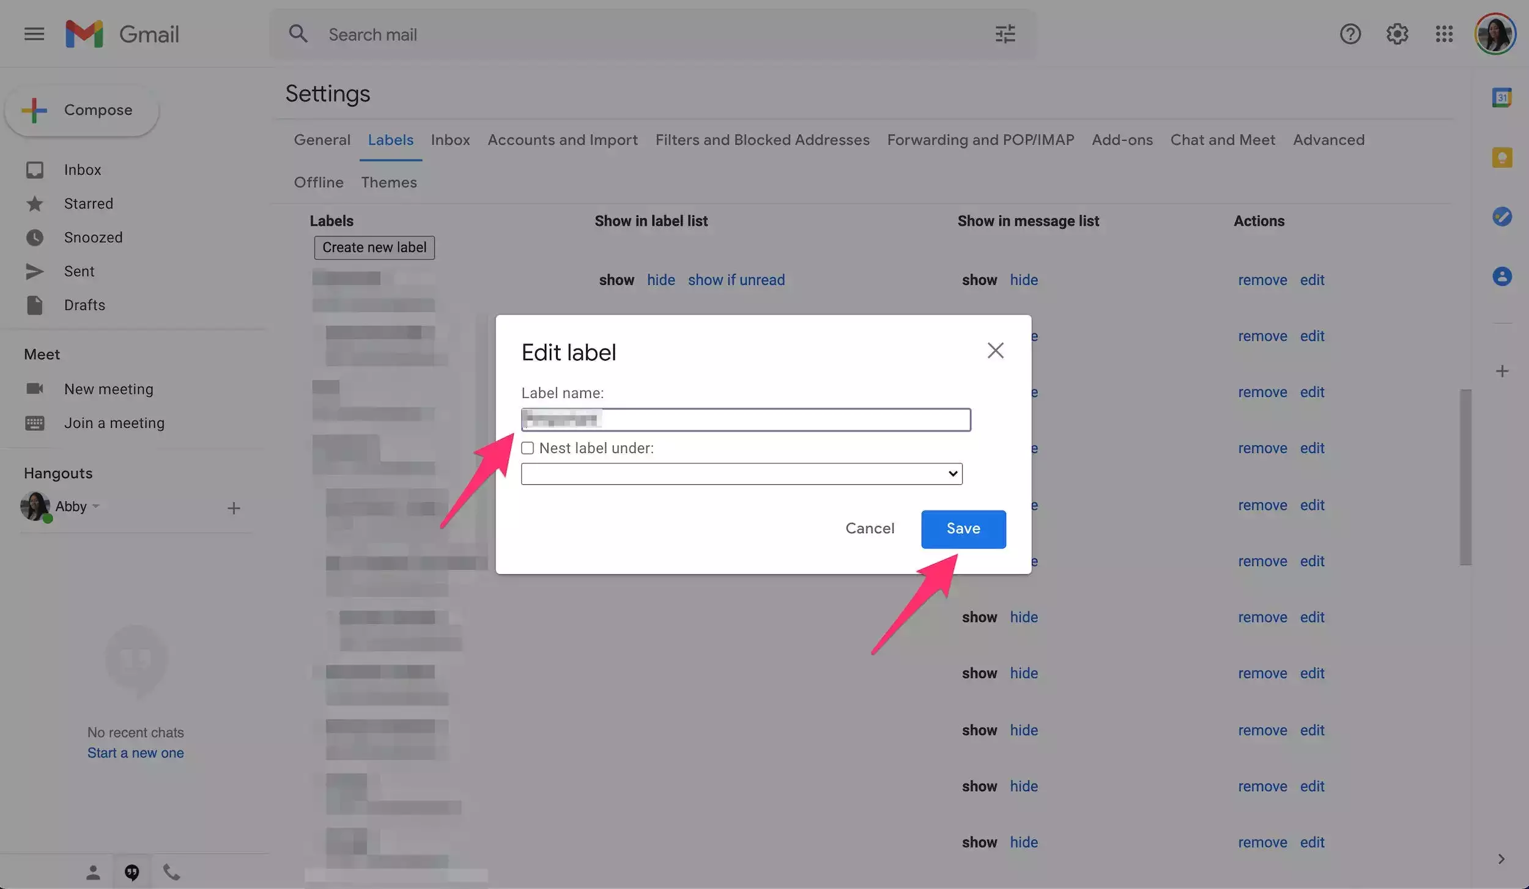Click the search options filter icon
The height and width of the screenshot is (889, 1529).
click(1005, 34)
